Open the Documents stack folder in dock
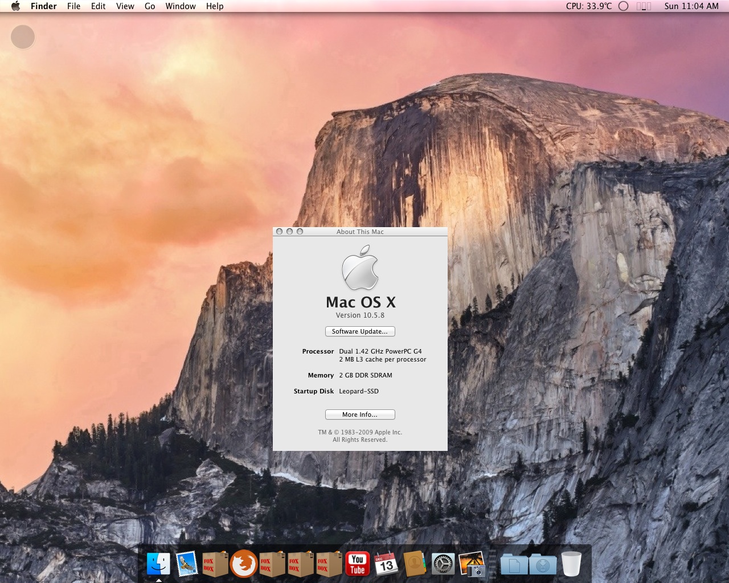 [x=514, y=564]
